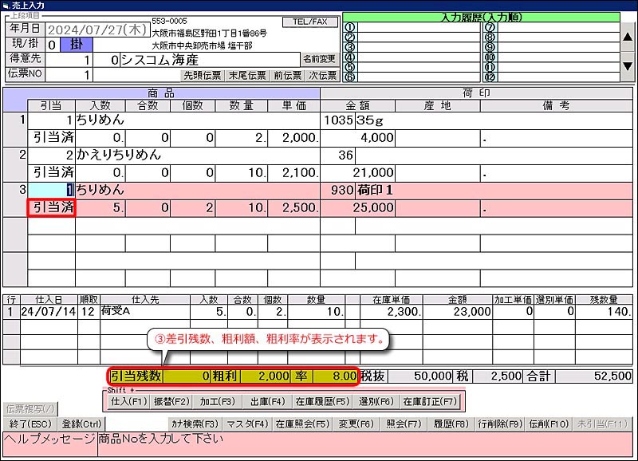This screenshot has height=461, width=638.
Task: Click the 年月日 date field
Action: (105, 30)
